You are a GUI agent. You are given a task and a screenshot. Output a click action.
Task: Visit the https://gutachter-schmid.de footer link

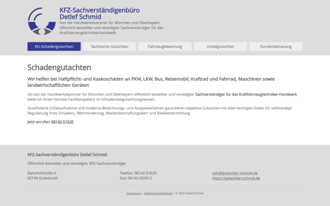tap(236, 178)
